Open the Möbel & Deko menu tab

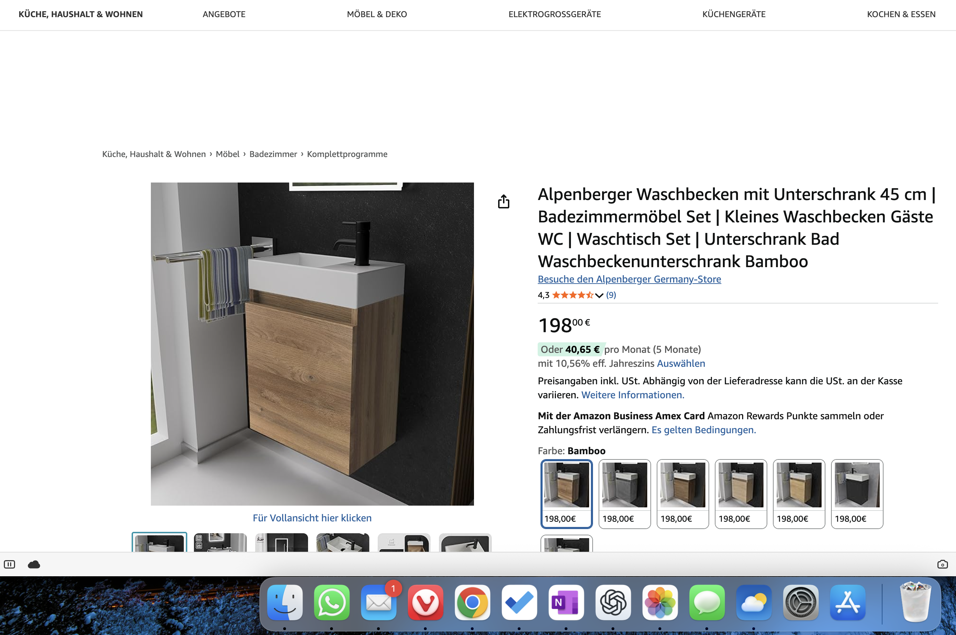pos(377,14)
